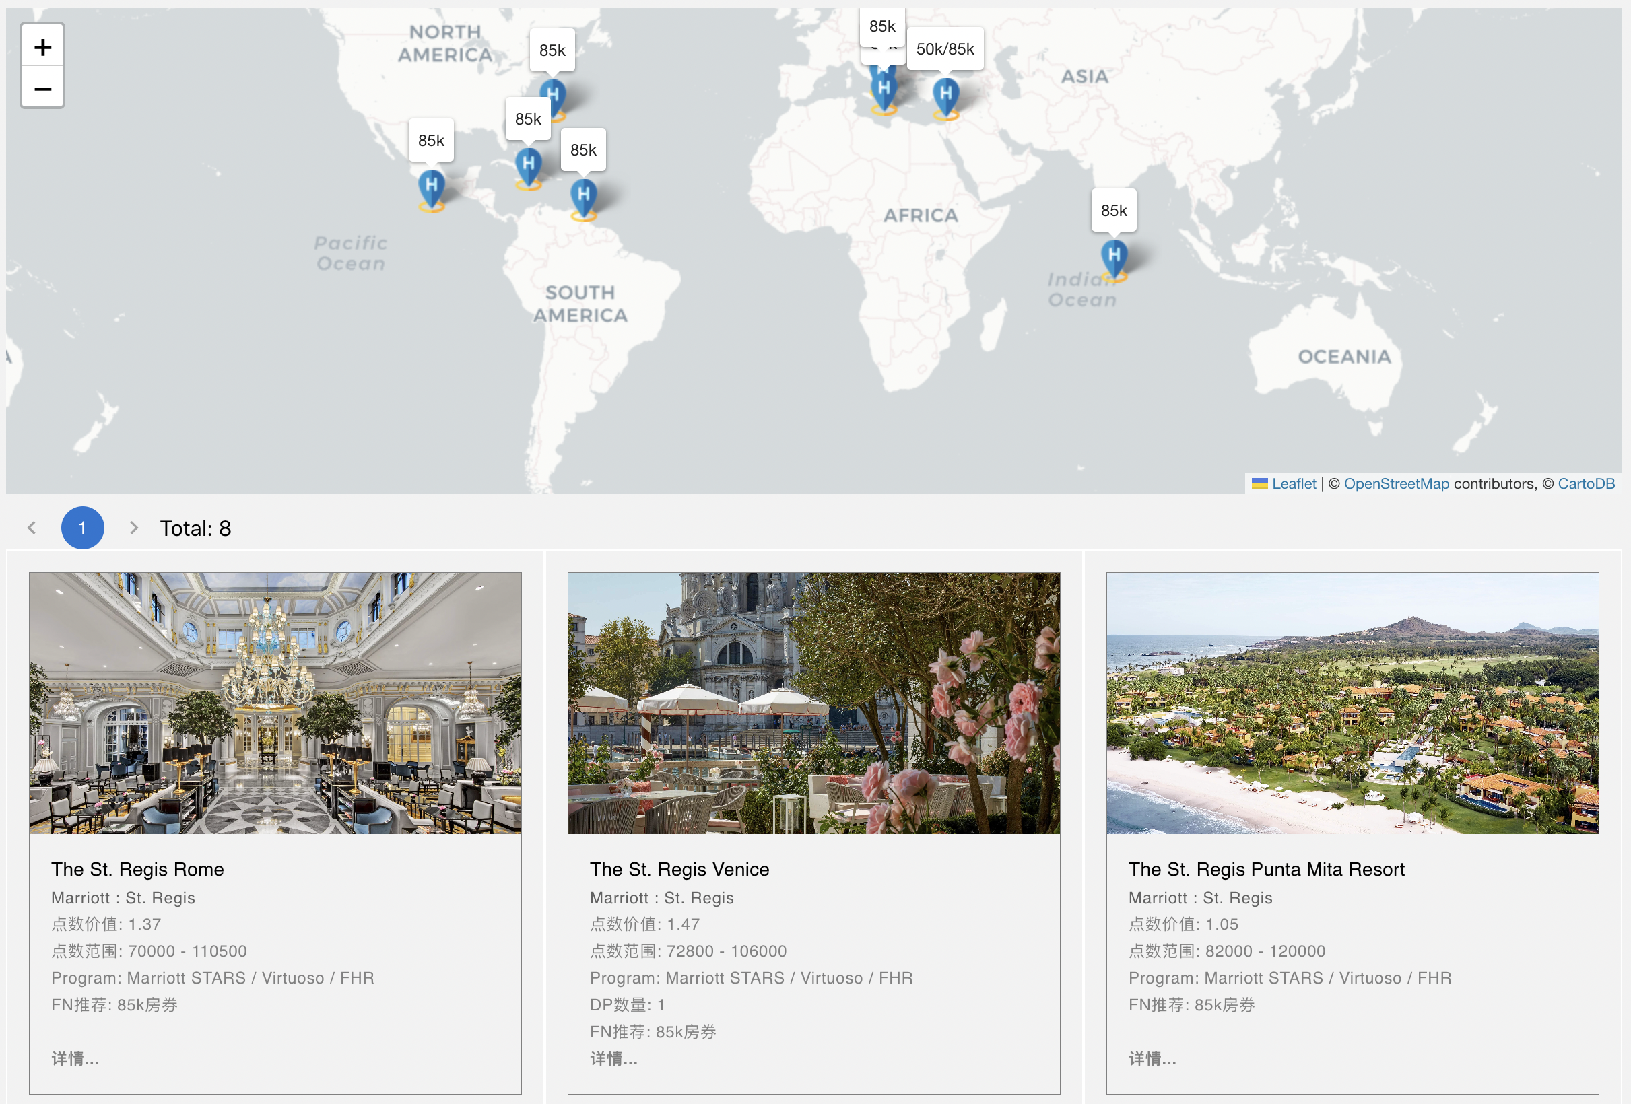The image size is (1631, 1104).
Task: Click FN推荐: 85k房券 on Rome card
Action: (x=114, y=1004)
